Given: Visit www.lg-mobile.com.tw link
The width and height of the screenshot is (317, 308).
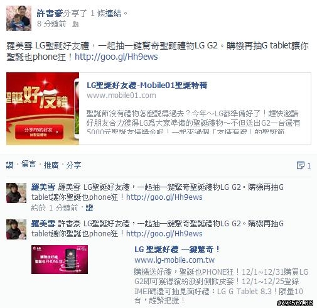Looking at the screenshot, I should point(175,260).
